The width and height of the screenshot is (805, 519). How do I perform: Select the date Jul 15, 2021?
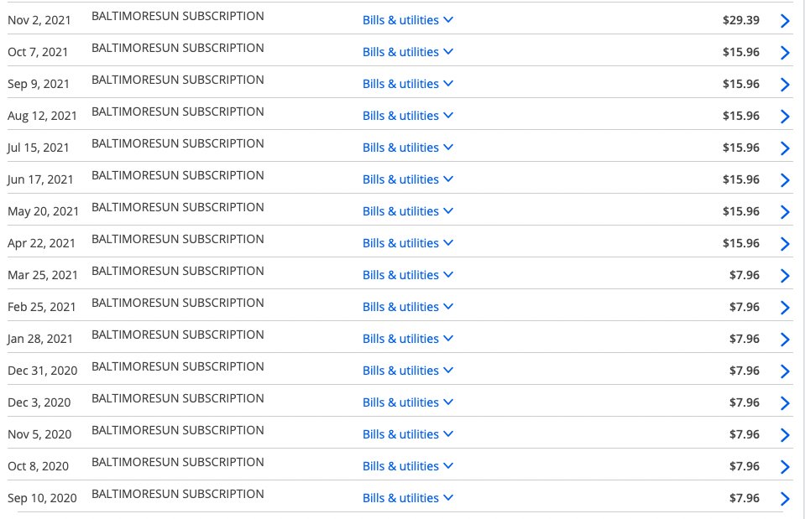coord(38,148)
